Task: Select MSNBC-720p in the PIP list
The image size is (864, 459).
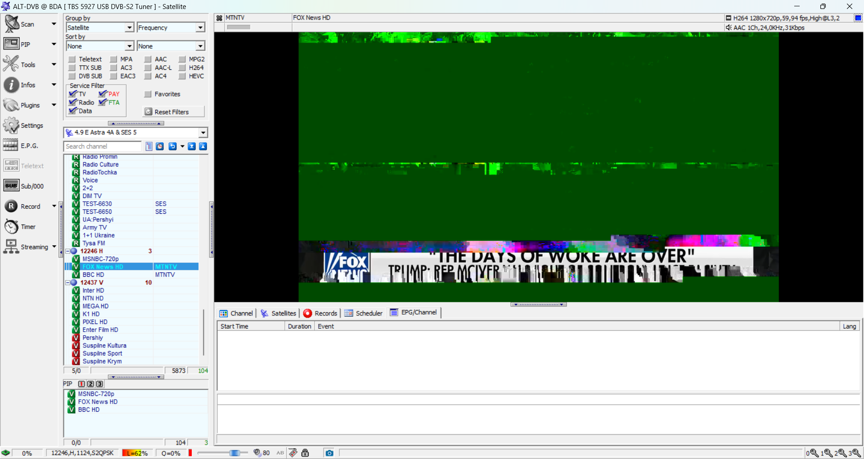Action: tap(96, 394)
